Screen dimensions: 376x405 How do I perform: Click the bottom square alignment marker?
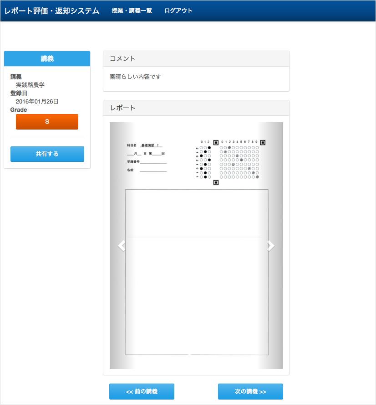pyautogui.click(x=216, y=182)
